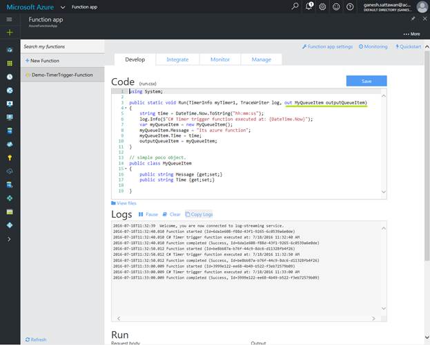Click the user account avatar

coord(422,7)
